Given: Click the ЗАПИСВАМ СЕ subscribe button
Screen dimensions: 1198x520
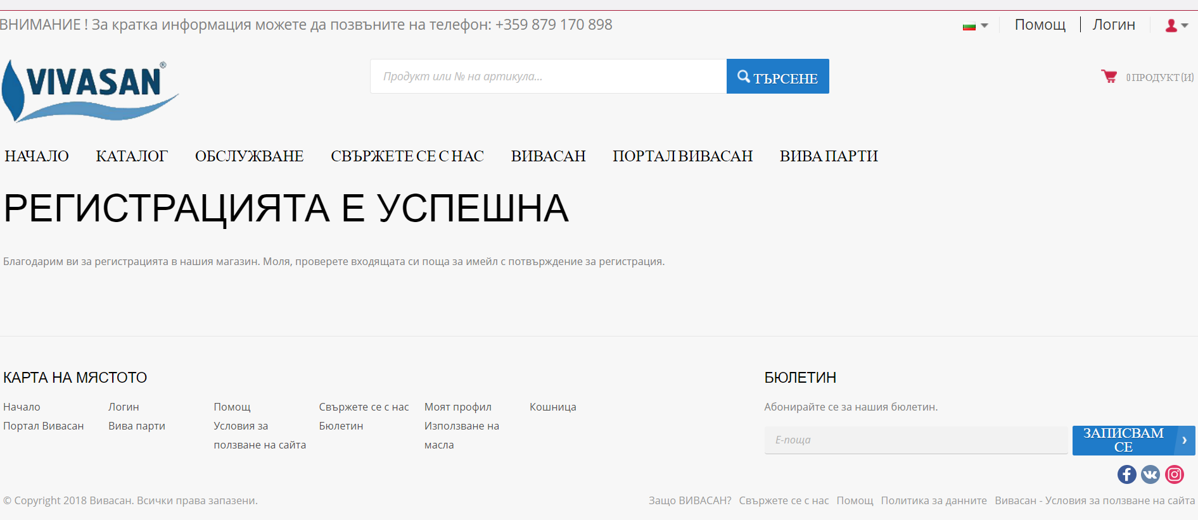Looking at the screenshot, I should (1133, 440).
